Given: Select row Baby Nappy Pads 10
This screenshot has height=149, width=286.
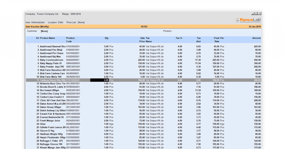Looking at the screenshot, I should [144, 63].
